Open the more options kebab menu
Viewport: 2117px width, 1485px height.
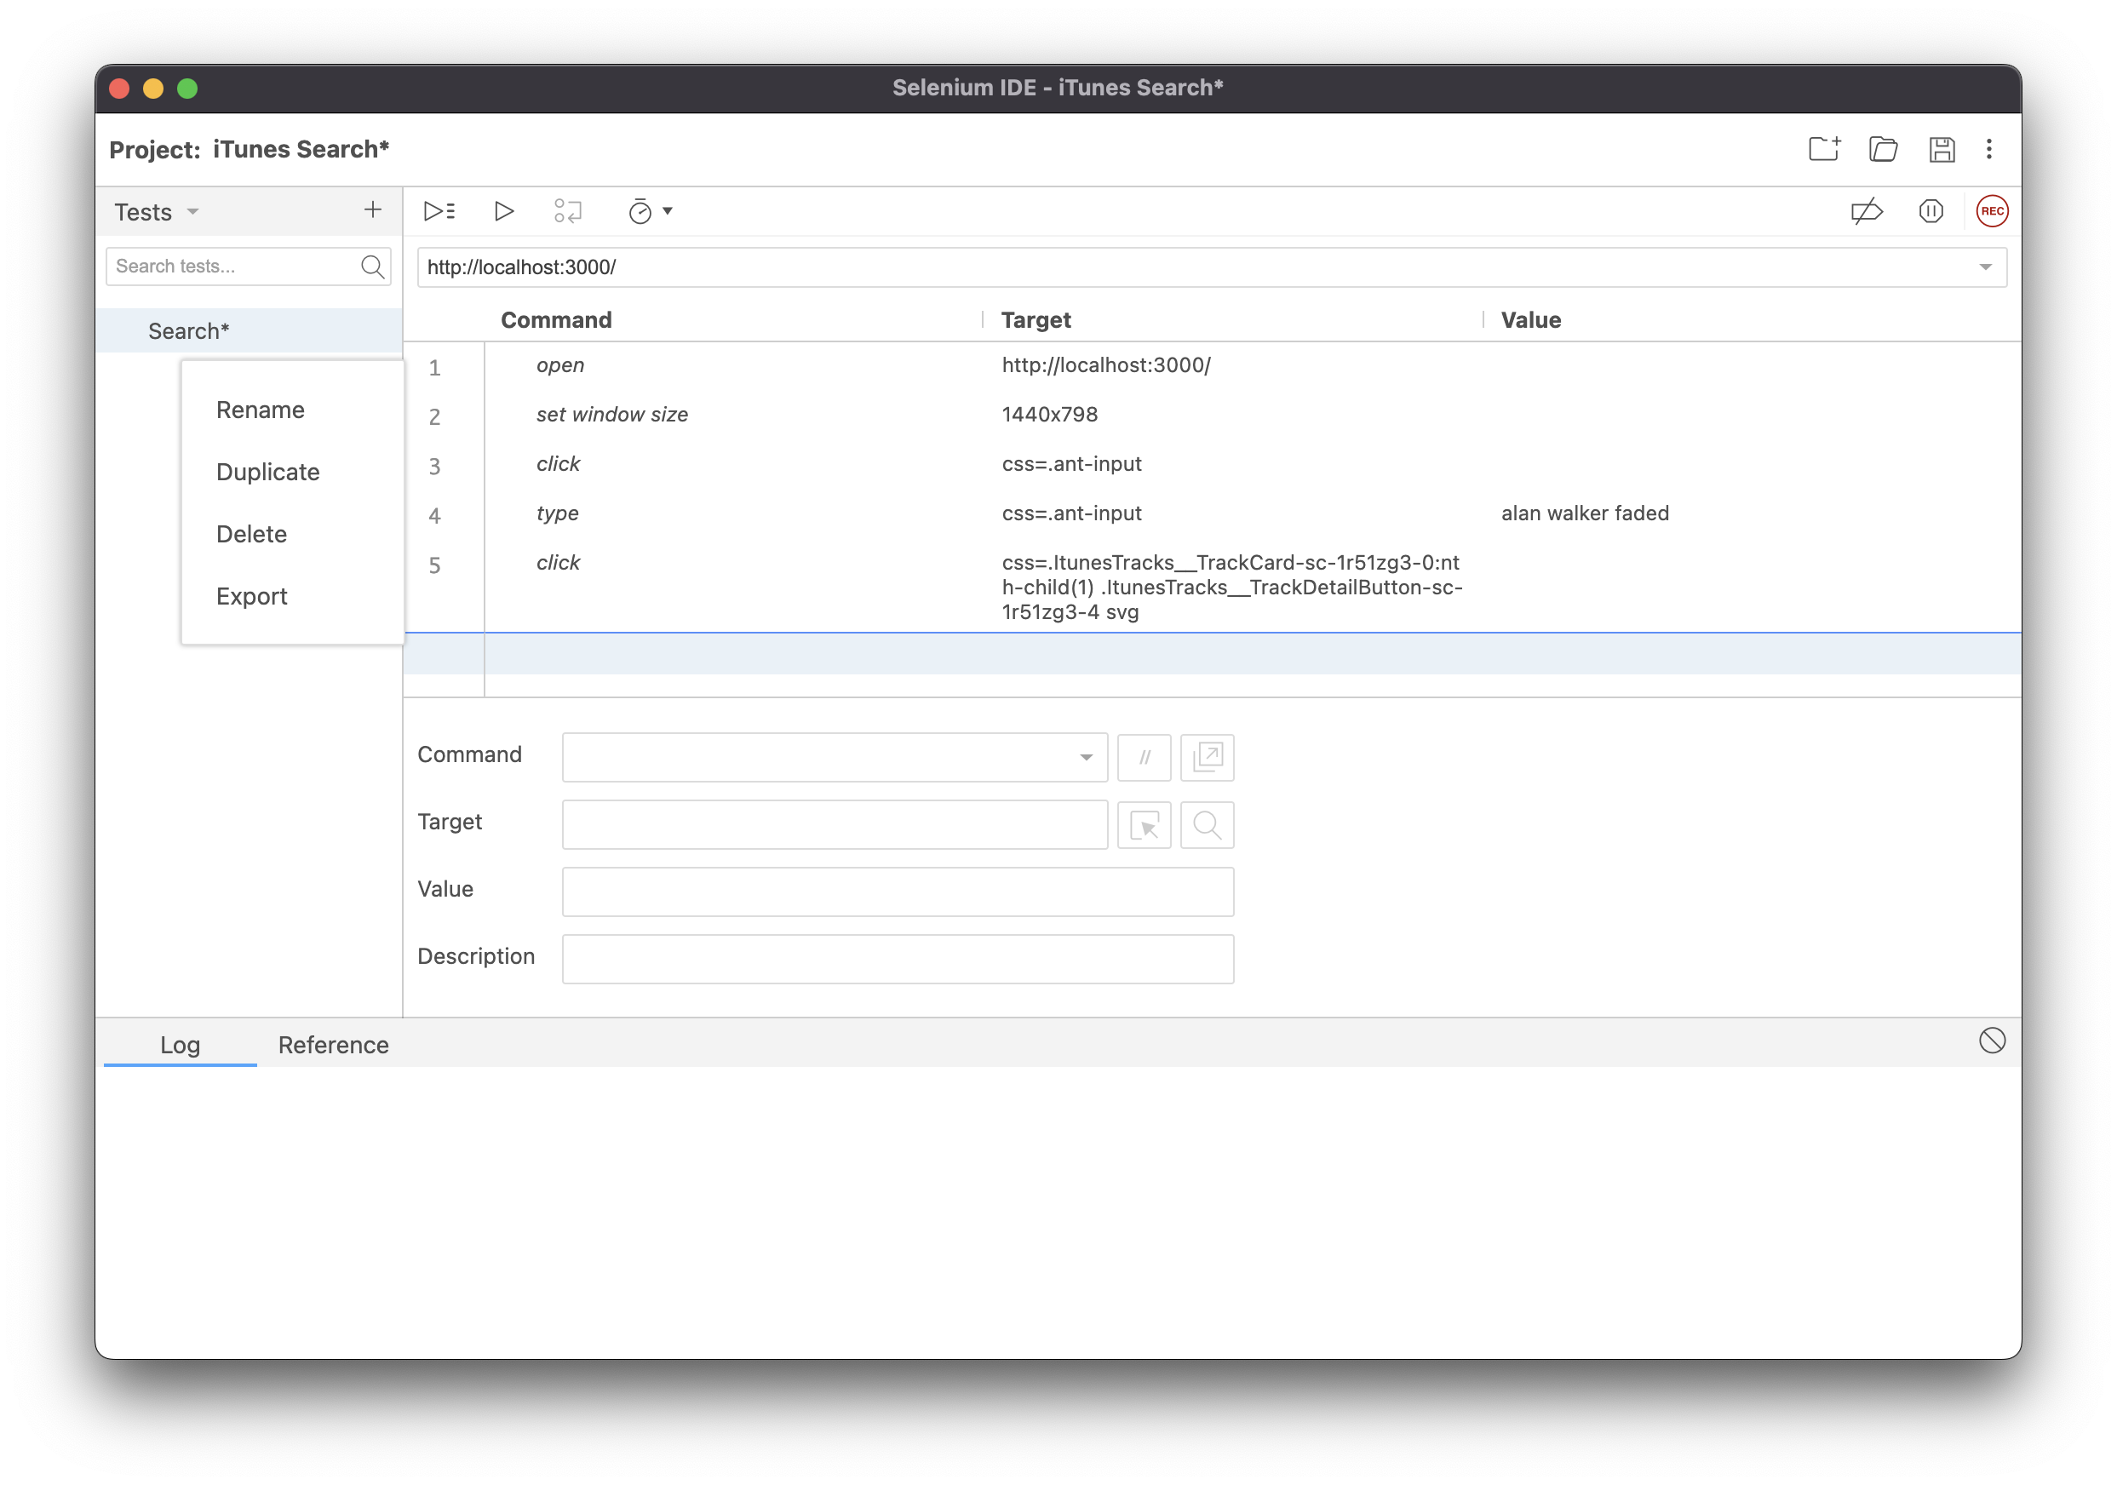coord(1988,149)
